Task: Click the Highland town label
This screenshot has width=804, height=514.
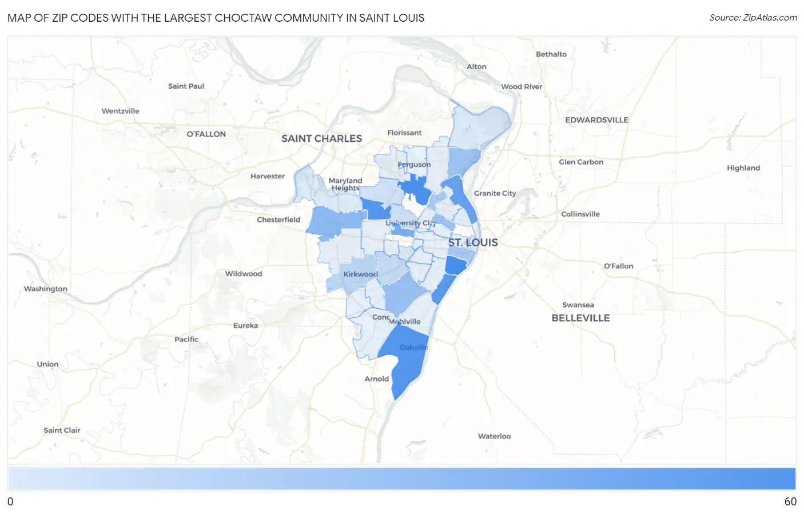Action: pyautogui.click(x=743, y=168)
